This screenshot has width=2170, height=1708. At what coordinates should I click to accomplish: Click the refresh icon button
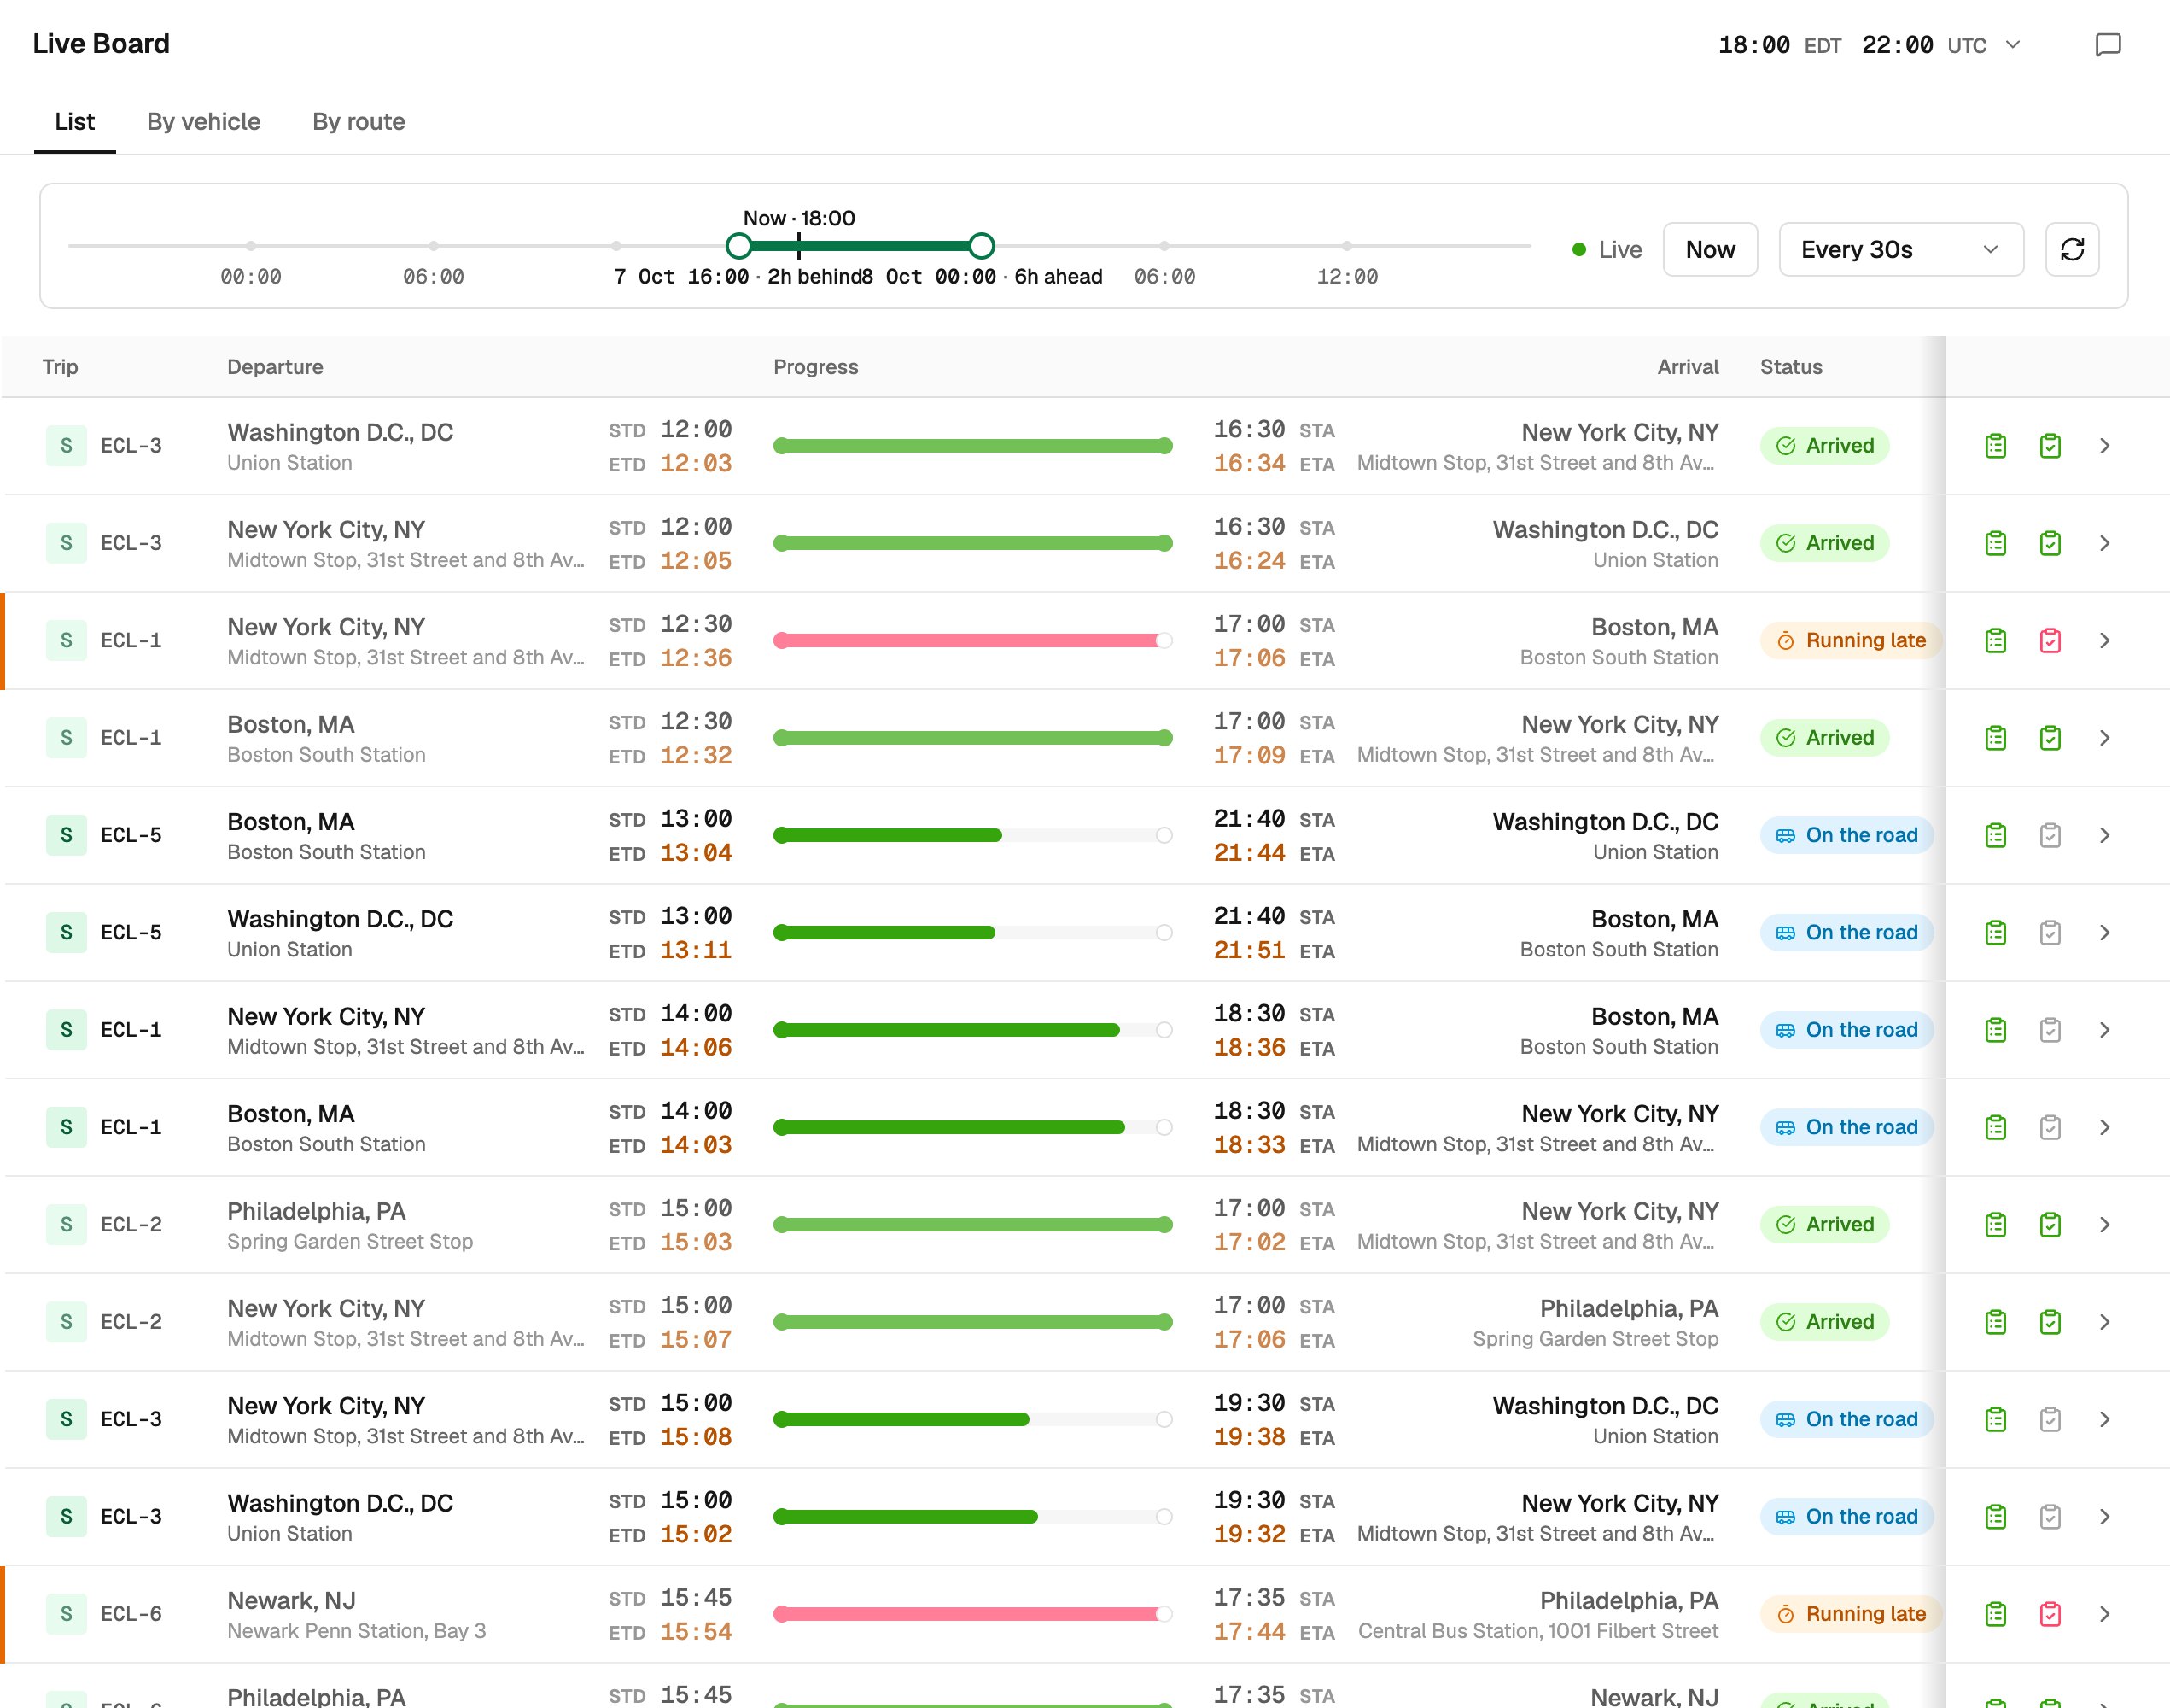[x=2072, y=249]
